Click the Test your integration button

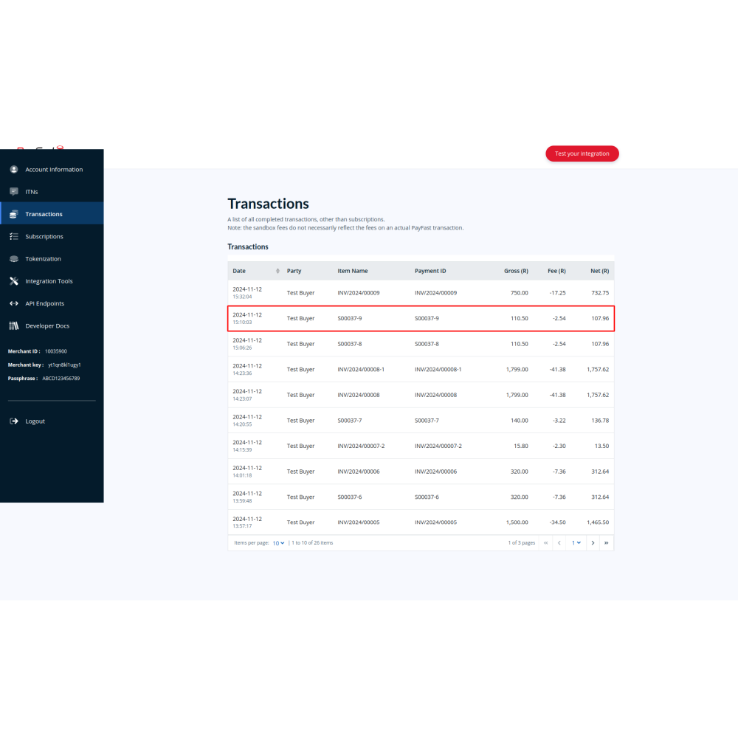pos(582,154)
